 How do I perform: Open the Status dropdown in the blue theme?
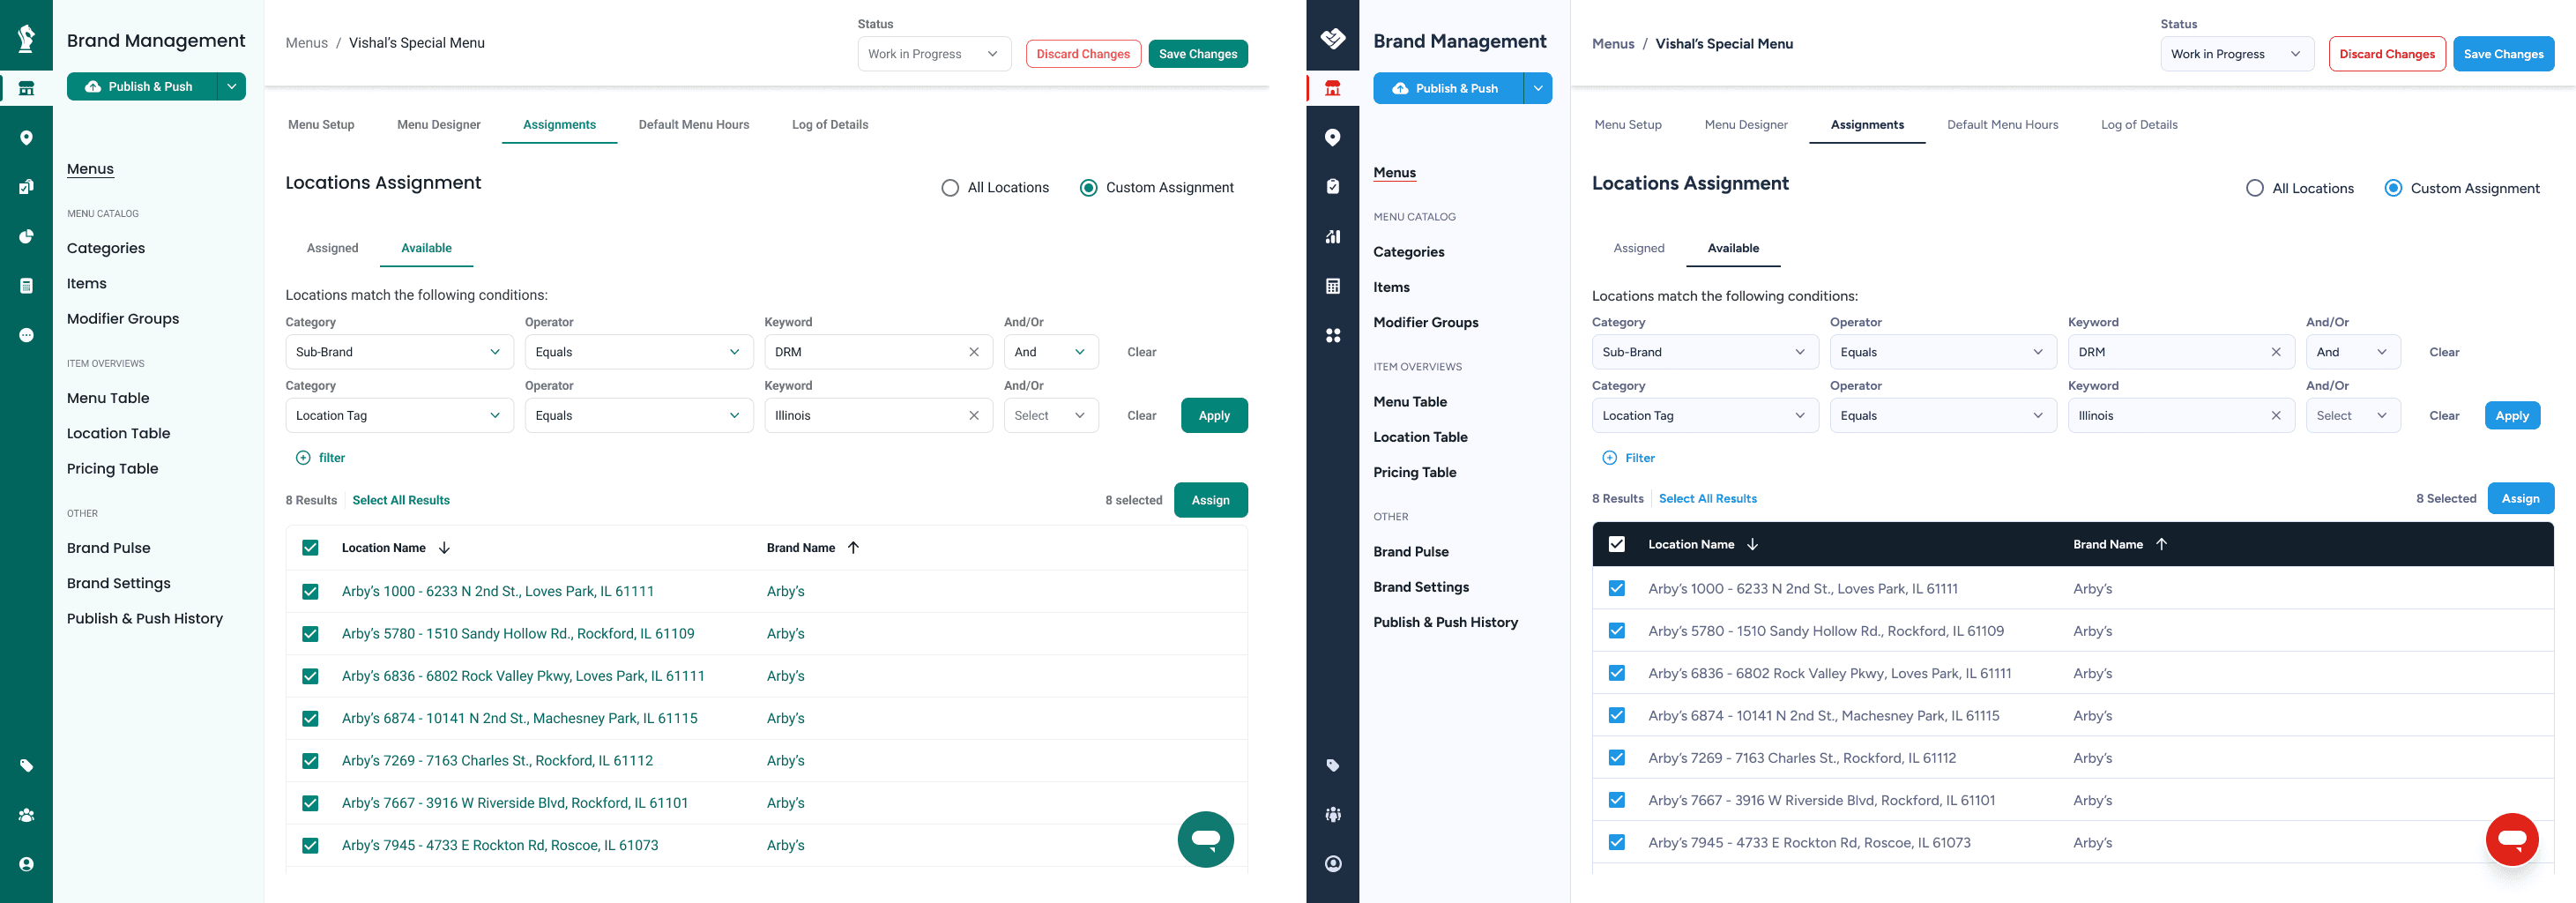[2237, 54]
